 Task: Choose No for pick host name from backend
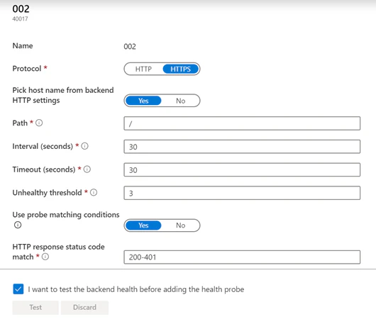(181, 101)
